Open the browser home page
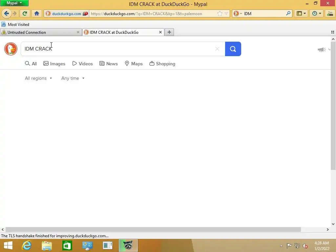This screenshot has height=252, width=336. click(37, 13)
